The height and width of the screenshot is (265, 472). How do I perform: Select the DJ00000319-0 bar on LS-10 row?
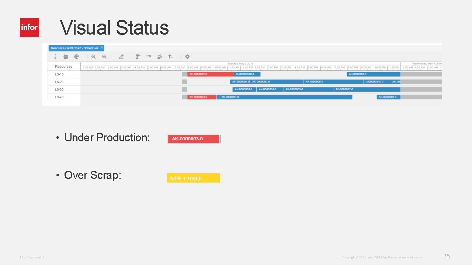(x=248, y=74)
